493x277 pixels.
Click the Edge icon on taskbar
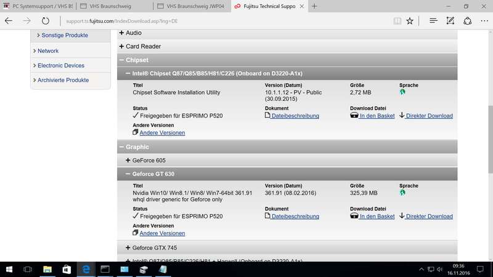86,270
